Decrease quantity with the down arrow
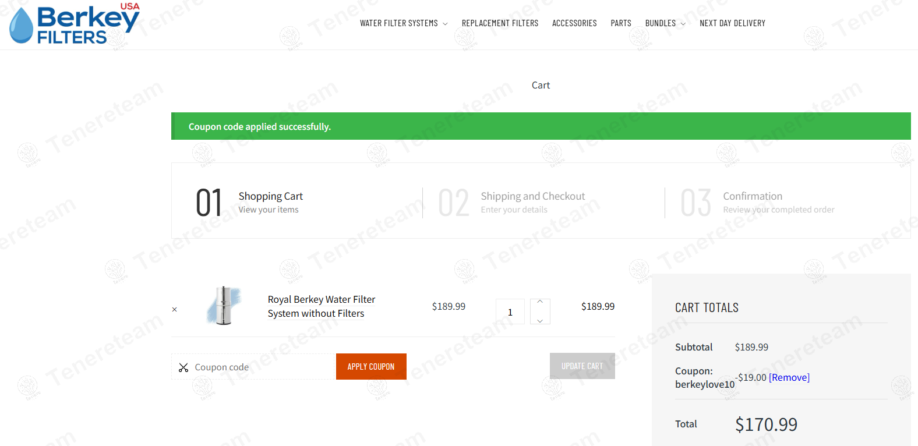Image resolution: width=918 pixels, height=446 pixels. coord(540,321)
